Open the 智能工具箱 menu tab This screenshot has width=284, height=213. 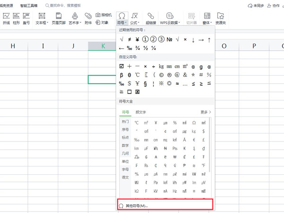pos(29,6)
